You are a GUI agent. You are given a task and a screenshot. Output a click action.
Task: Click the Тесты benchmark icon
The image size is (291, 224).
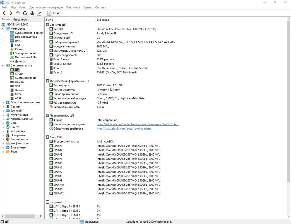tap(8, 152)
